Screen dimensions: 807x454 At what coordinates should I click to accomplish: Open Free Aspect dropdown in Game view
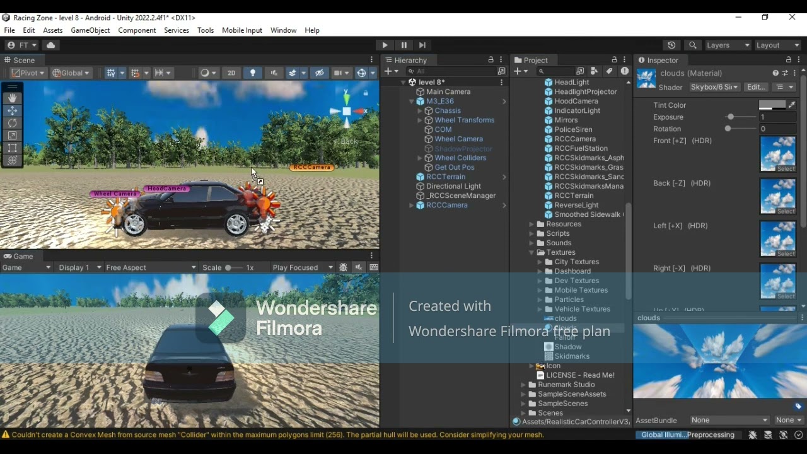coord(151,267)
